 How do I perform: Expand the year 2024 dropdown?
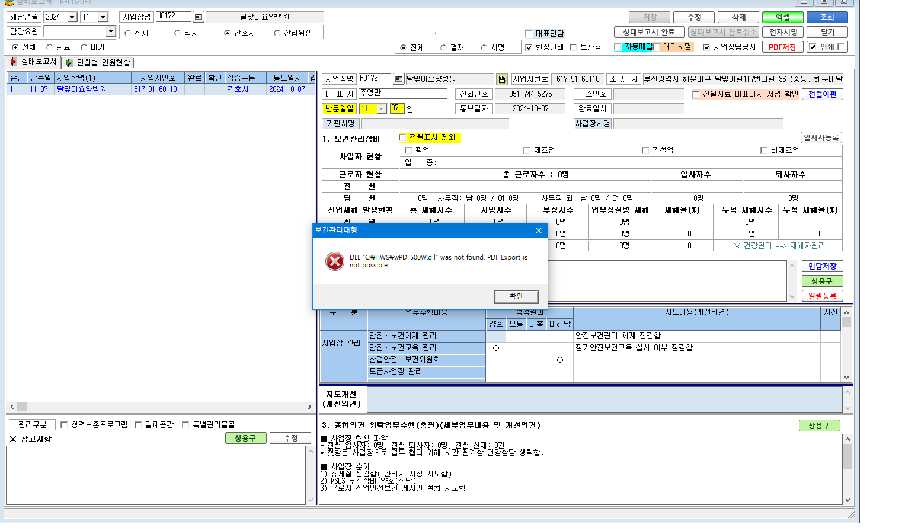pyautogui.click(x=72, y=17)
